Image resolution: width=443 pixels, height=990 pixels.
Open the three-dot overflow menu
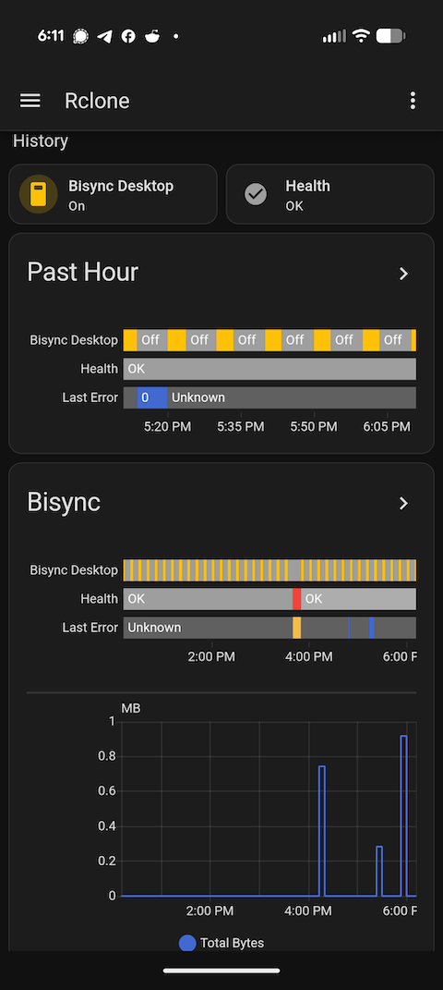[x=413, y=101]
